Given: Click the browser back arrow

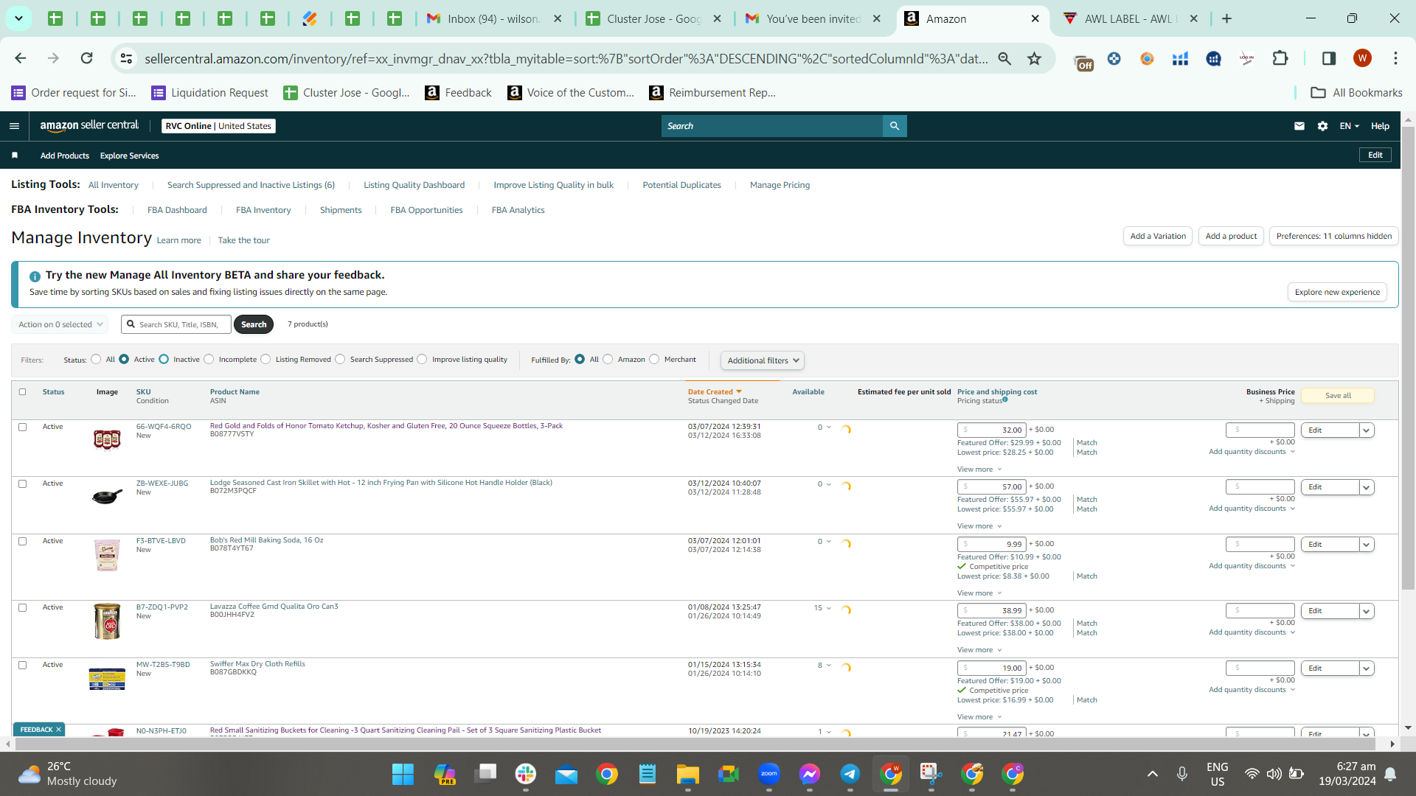Looking at the screenshot, I should 21,58.
